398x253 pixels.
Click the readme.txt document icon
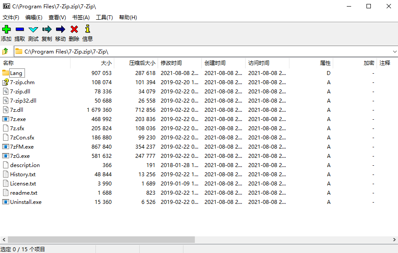point(6,192)
